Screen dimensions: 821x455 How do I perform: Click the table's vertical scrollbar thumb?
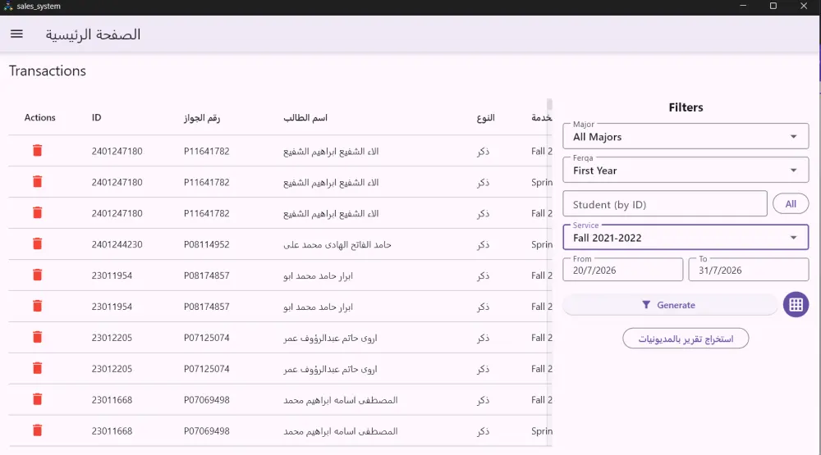(x=549, y=105)
